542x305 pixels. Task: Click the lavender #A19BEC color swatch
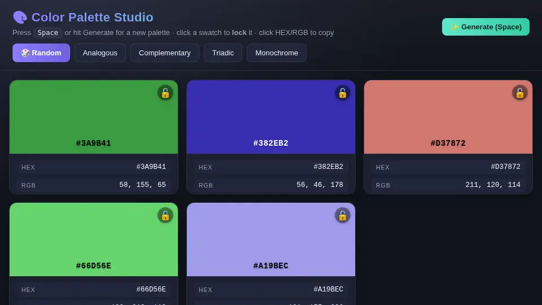click(x=271, y=239)
